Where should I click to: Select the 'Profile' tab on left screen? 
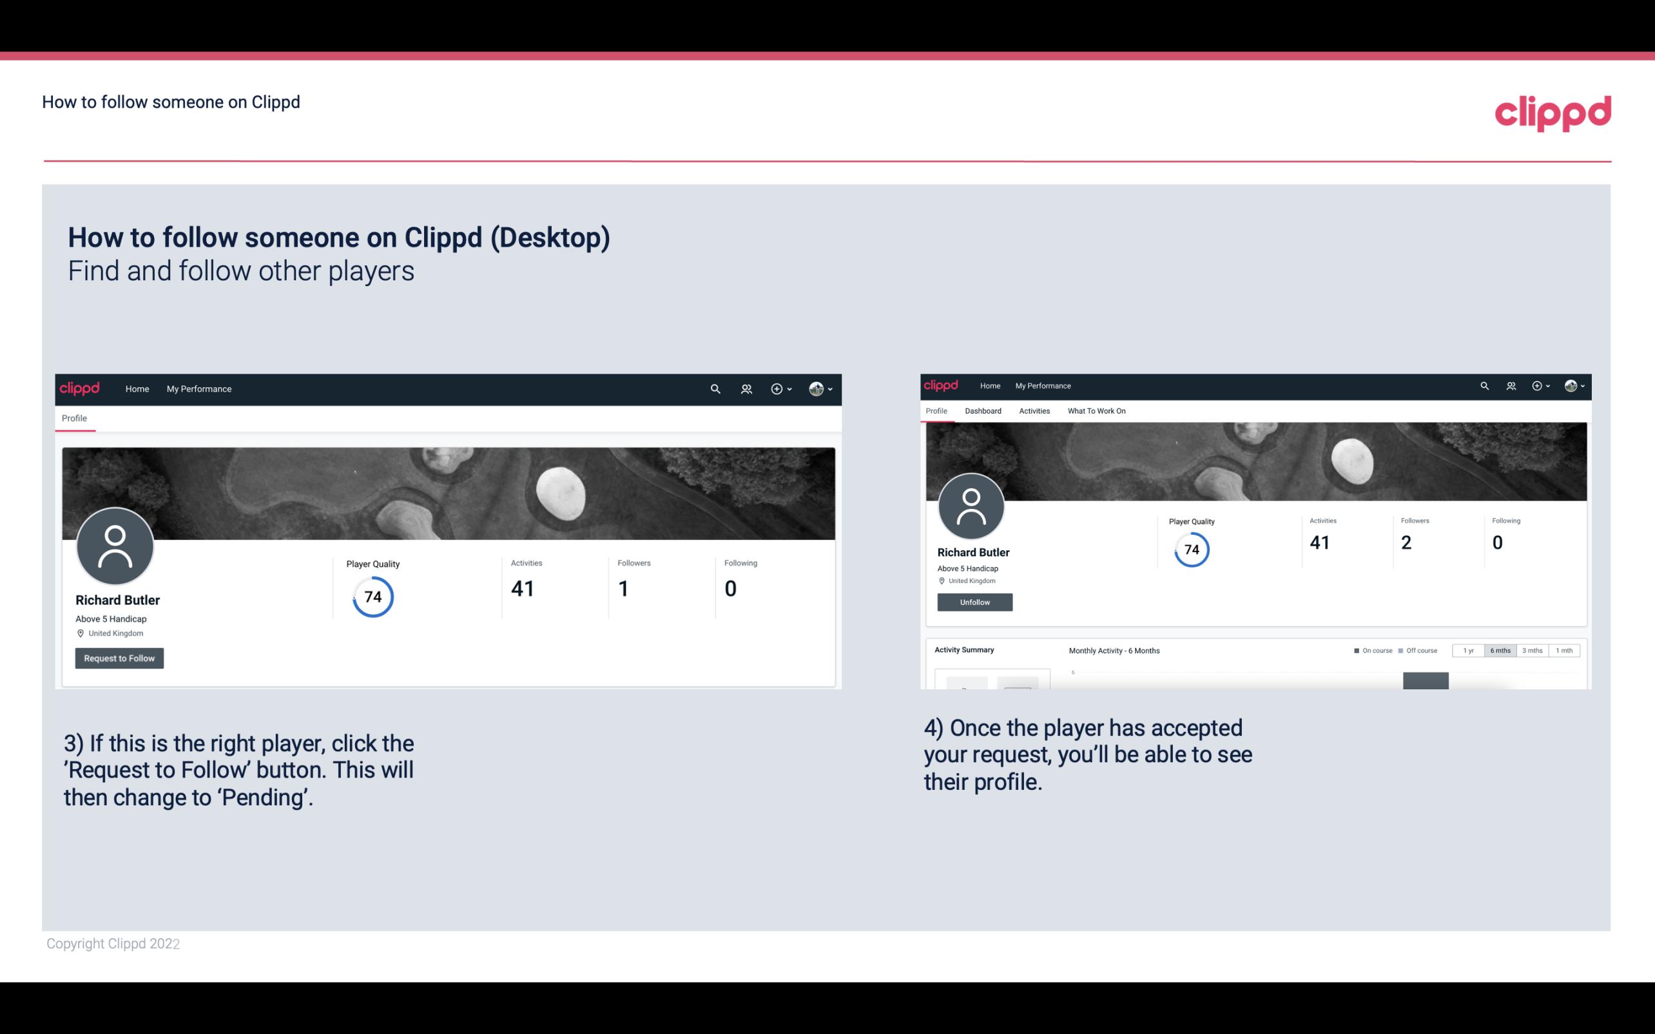[x=73, y=418]
